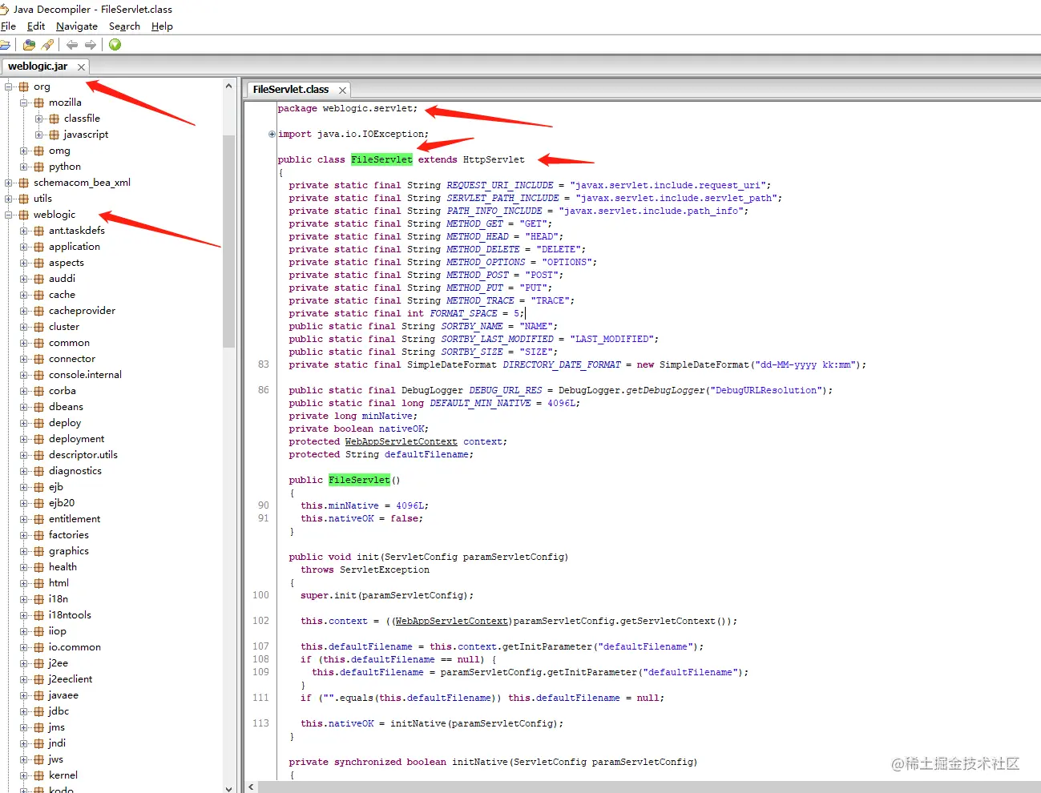This screenshot has width=1041, height=793.
Task: Expand the python package node
Action: tap(24, 166)
